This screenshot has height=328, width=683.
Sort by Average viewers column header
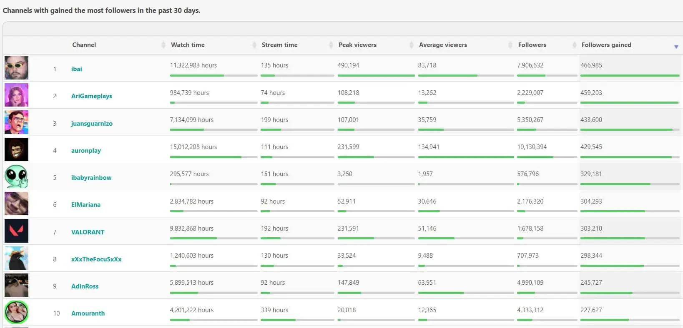click(443, 45)
